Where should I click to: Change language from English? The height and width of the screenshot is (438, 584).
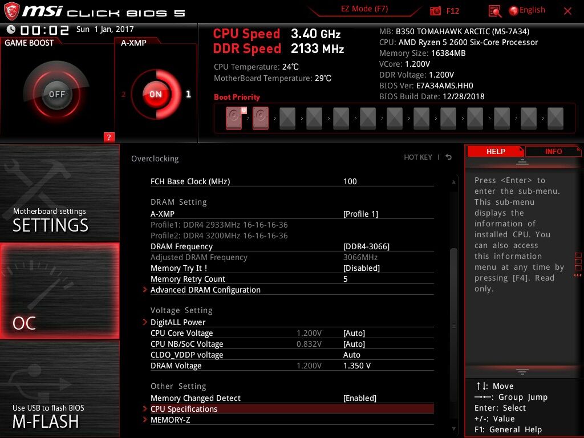tap(532, 10)
